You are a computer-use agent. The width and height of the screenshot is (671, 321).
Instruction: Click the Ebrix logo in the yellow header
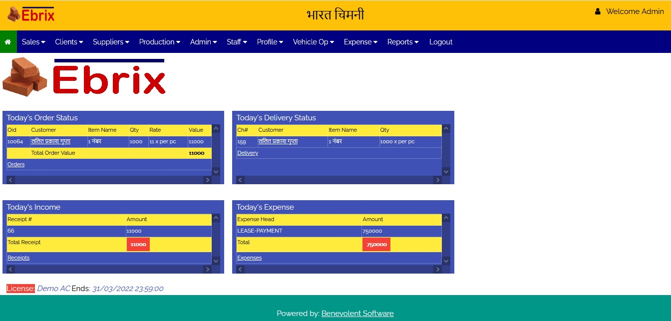tap(31, 14)
